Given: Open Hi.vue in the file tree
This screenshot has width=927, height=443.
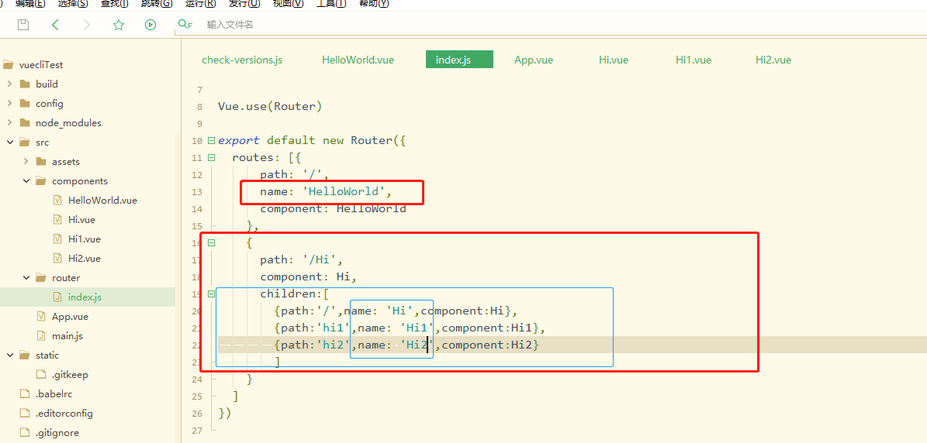Looking at the screenshot, I should (82, 219).
